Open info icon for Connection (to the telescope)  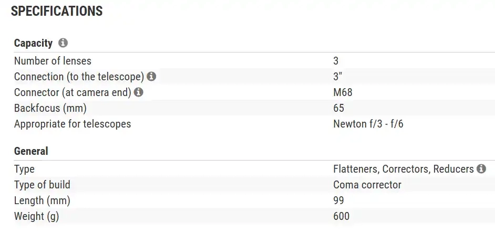[151, 77]
